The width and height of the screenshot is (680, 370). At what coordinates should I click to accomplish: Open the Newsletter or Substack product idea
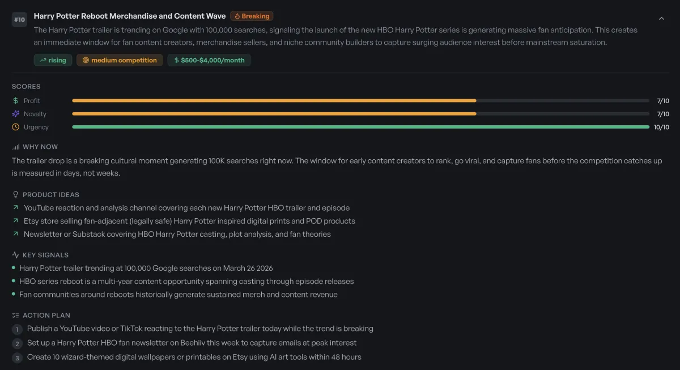(x=177, y=234)
